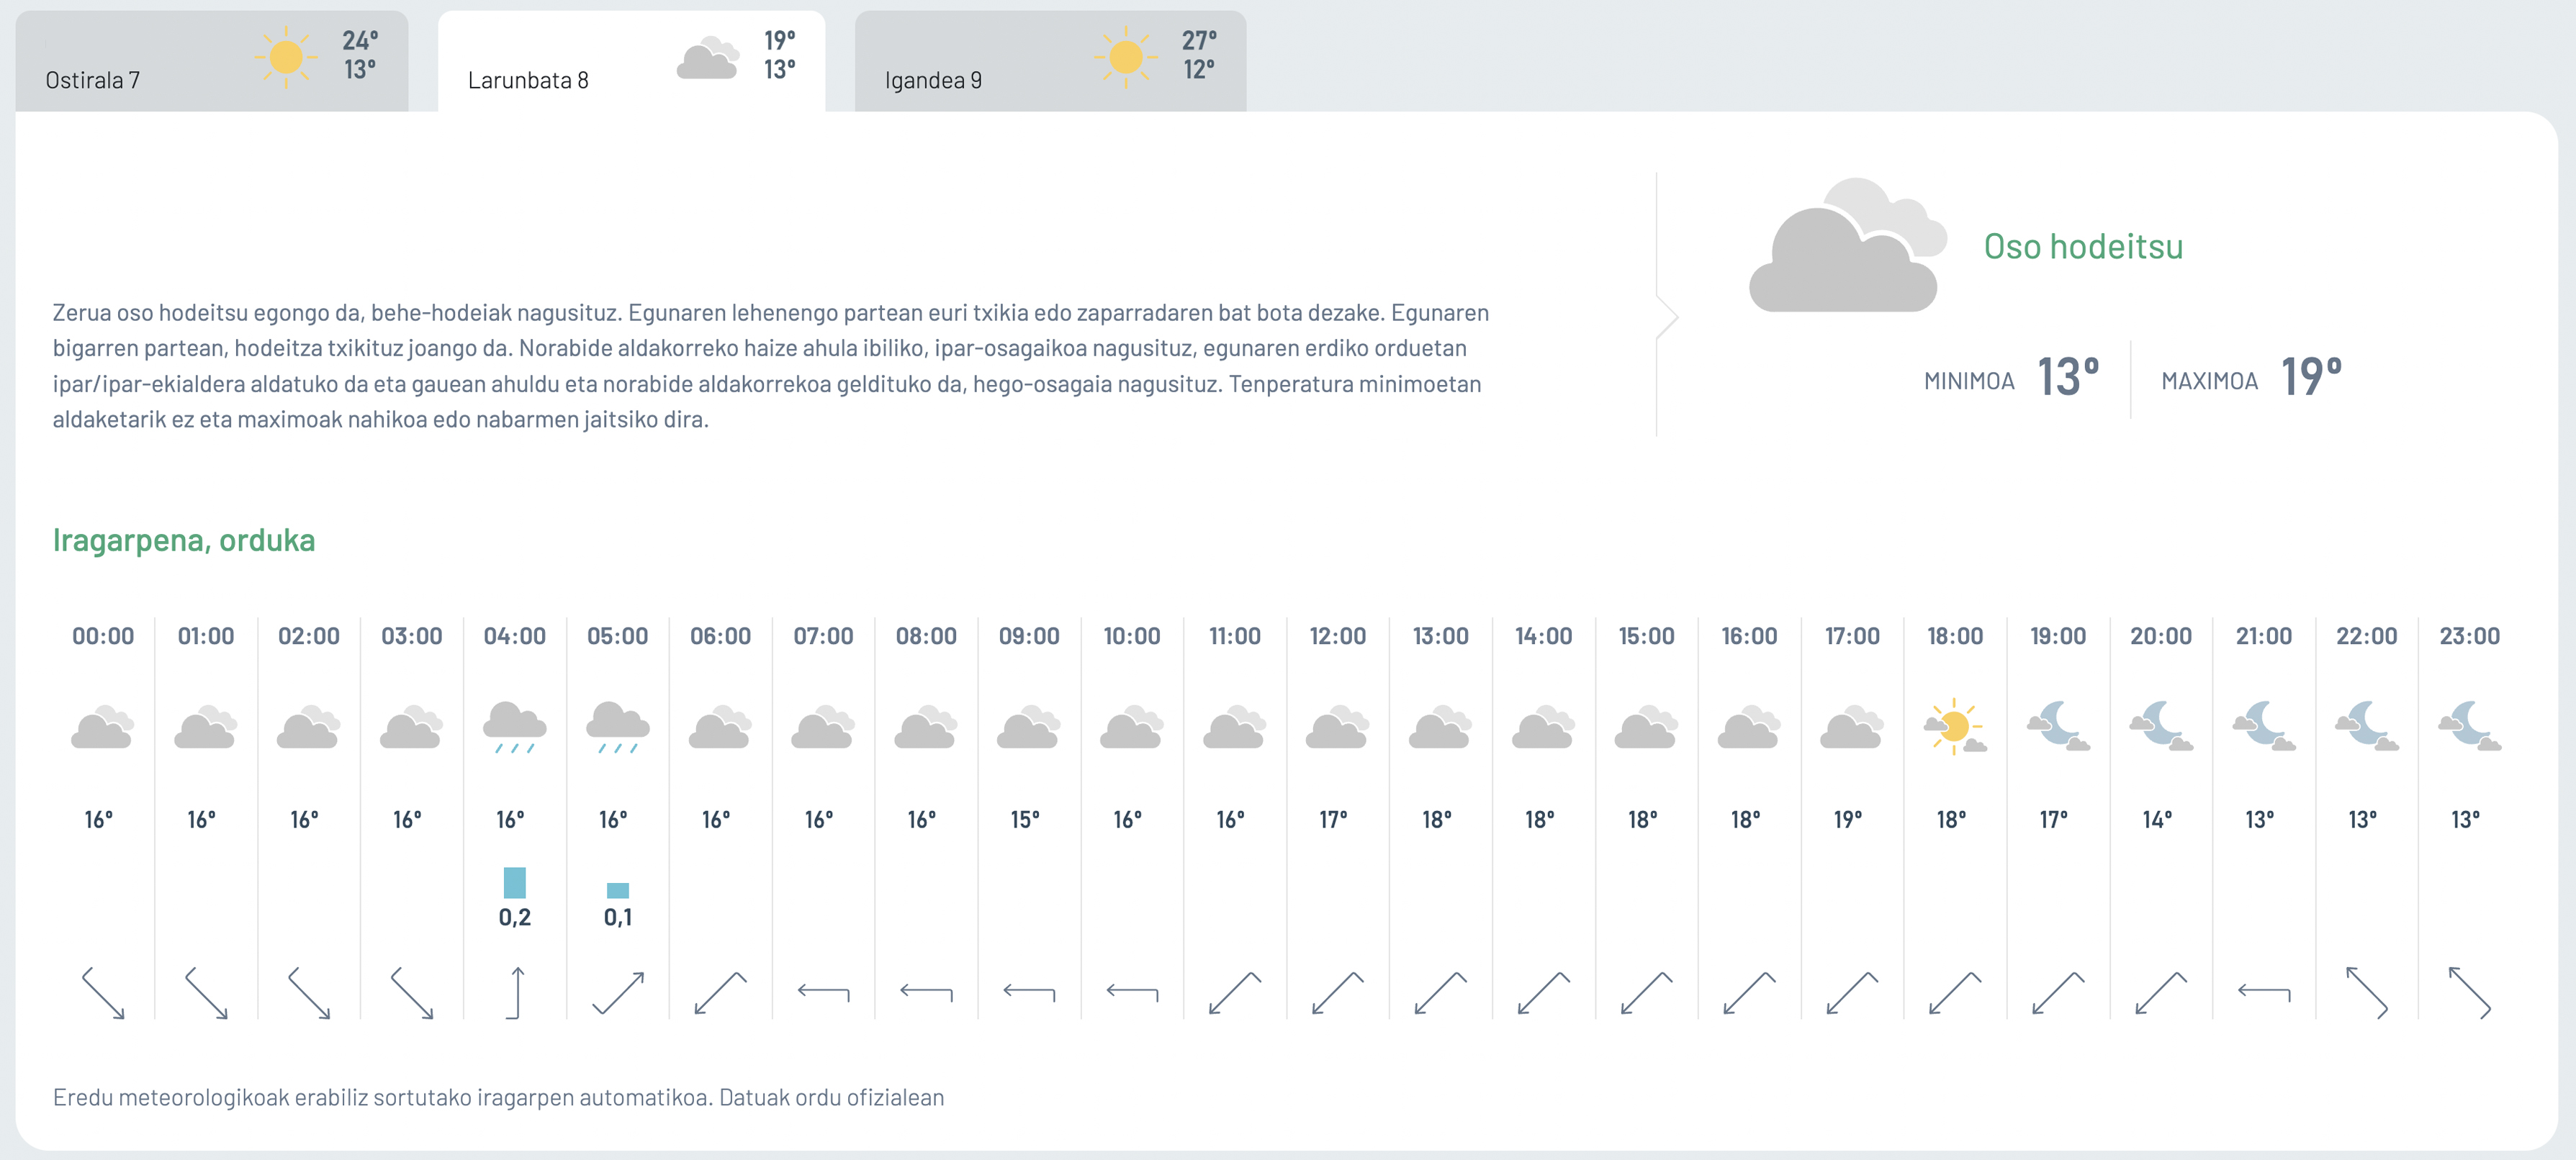
Task: Click the Oso hodeitsu label
Action: pyautogui.click(x=2083, y=247)
